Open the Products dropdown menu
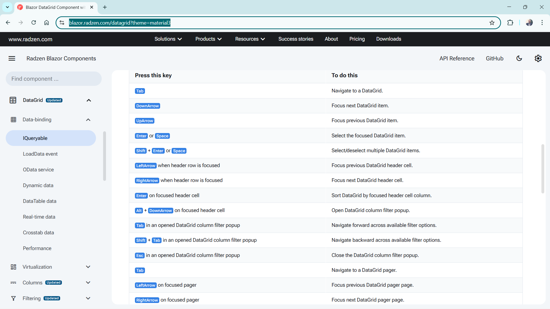 click(209, 39)
